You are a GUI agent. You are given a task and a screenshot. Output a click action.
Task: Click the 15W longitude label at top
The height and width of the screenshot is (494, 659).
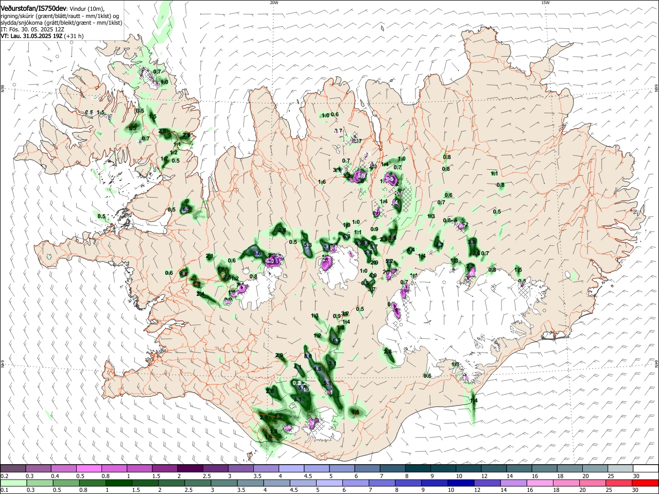[545, 3]
